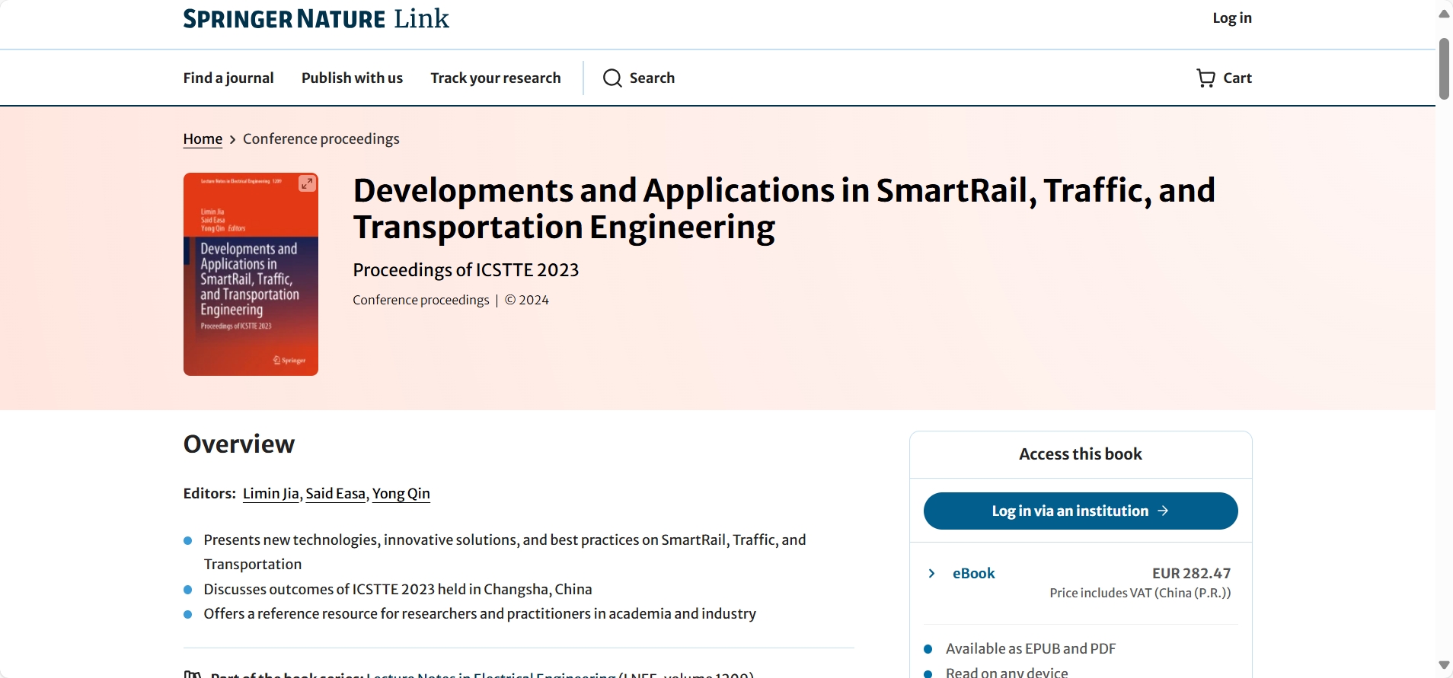The image size is (1453, 678).
Task: Click the eBook label
Action: 974,573
